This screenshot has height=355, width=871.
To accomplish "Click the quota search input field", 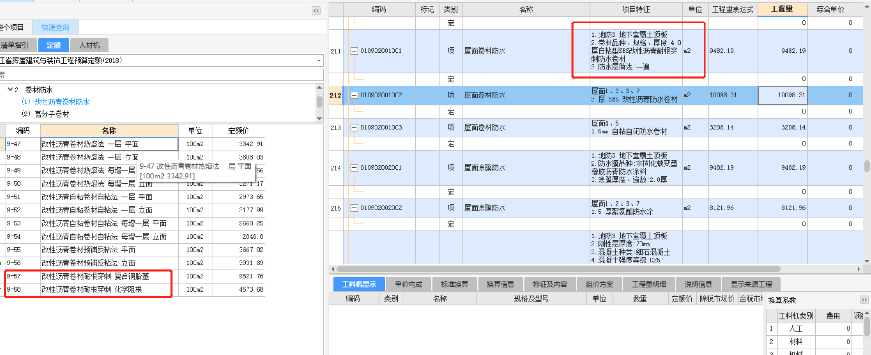I will coord(162,75).
